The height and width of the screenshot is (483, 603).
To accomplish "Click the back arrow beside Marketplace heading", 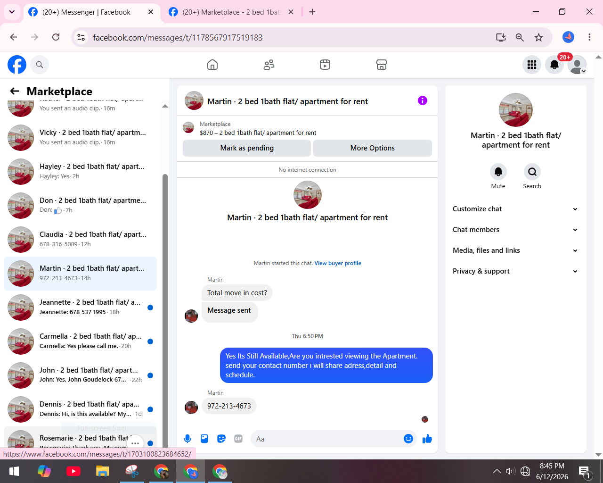I will pyautogui.click(x=15, y=91).
